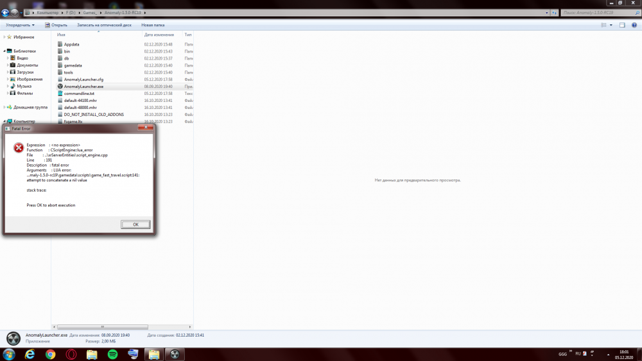Click the Открыть toolbar button
The width and height of the screenshot is (642, 361).
point(56,25)
